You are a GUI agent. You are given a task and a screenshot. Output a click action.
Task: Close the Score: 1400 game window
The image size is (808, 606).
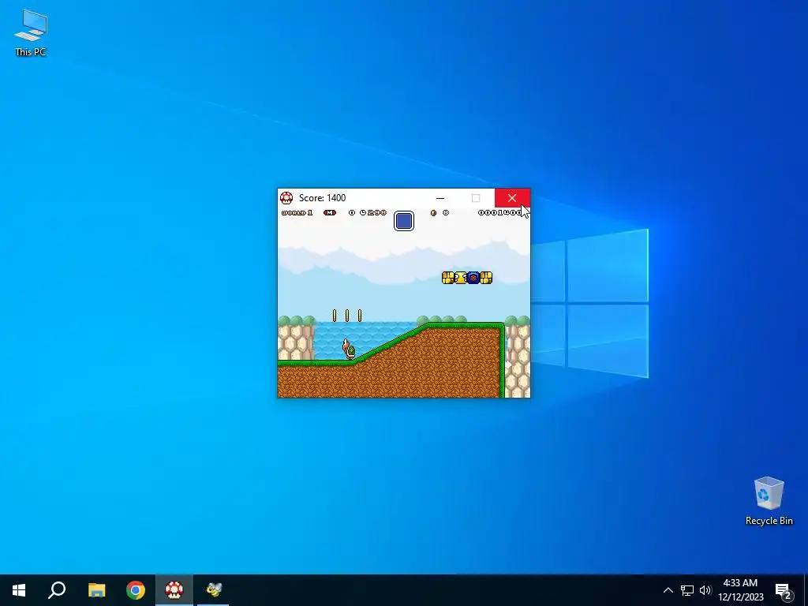(x=512, y=198)
